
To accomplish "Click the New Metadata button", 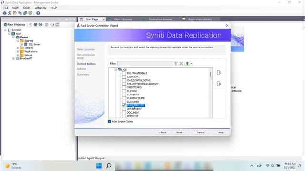I will 15,24.
